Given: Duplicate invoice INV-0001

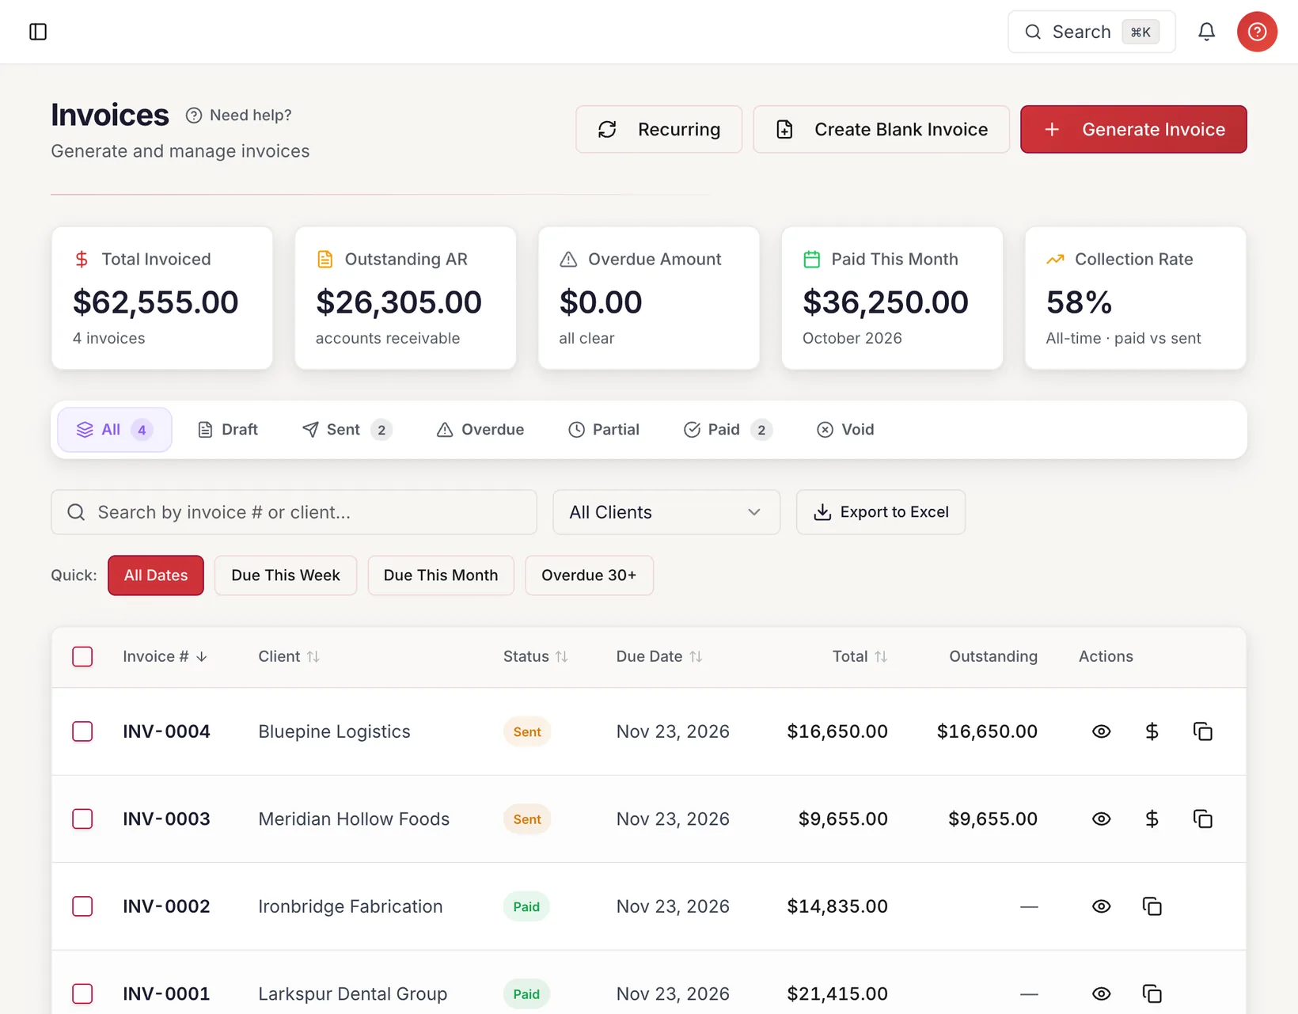Looking at the screenshot, I should point(1152,993).
